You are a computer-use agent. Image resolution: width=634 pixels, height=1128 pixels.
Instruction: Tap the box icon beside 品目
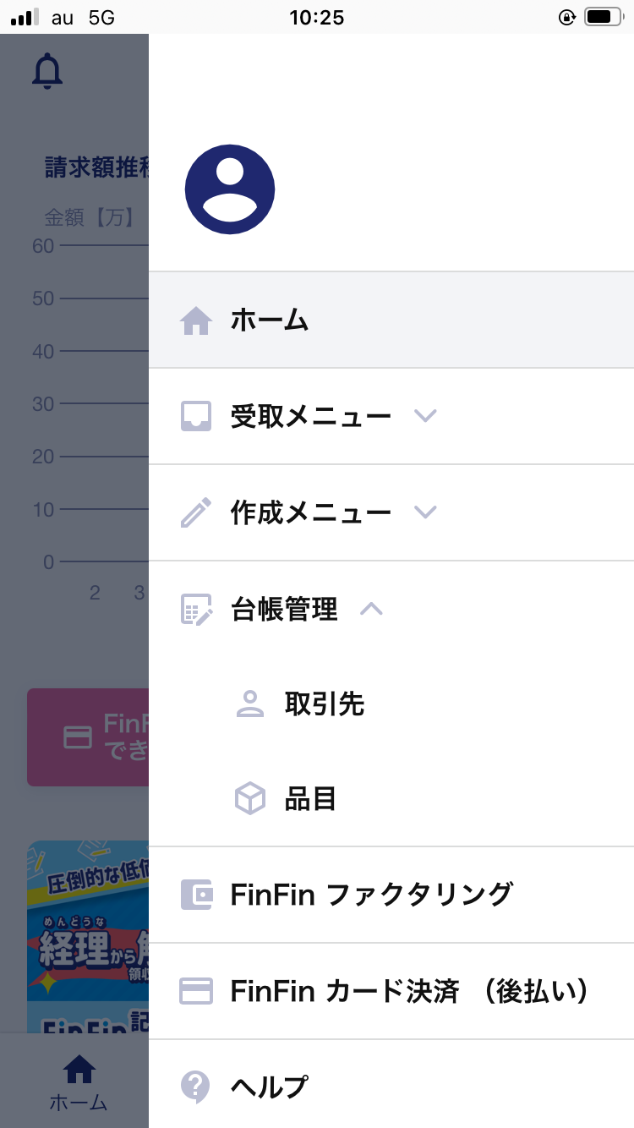point(250,799)
